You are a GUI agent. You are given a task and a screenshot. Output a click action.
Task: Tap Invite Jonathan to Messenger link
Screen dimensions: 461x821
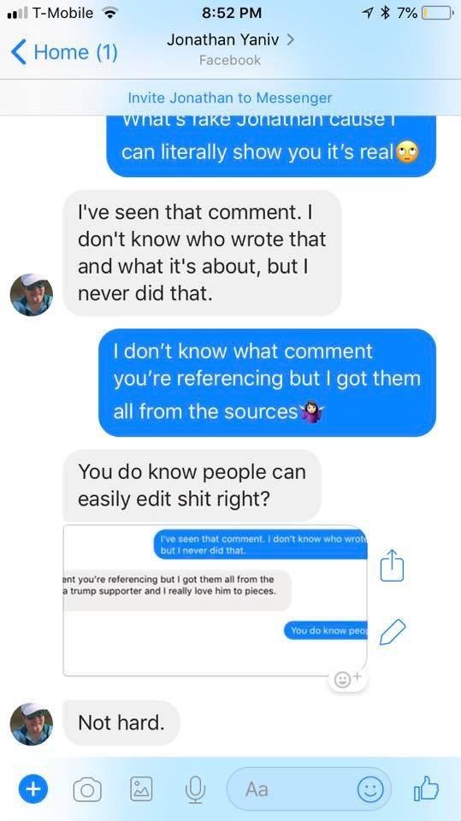(230, 97)
